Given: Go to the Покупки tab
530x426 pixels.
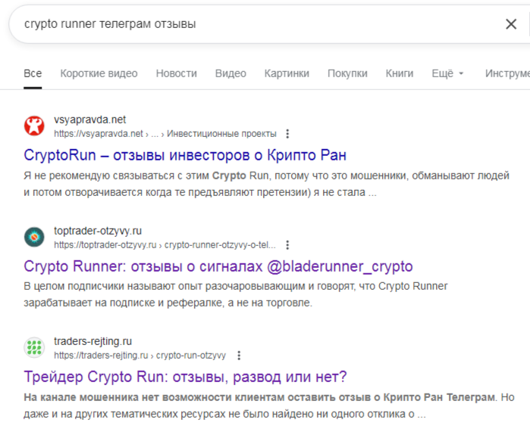Looking at the screenshot, I should click(x=347, y=73).
